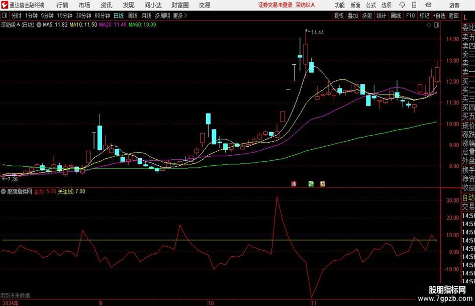Switch to 30分钟 period tab
Image resolution: width=475 pixels, height=306 pixels.
(x=83, y=16)
